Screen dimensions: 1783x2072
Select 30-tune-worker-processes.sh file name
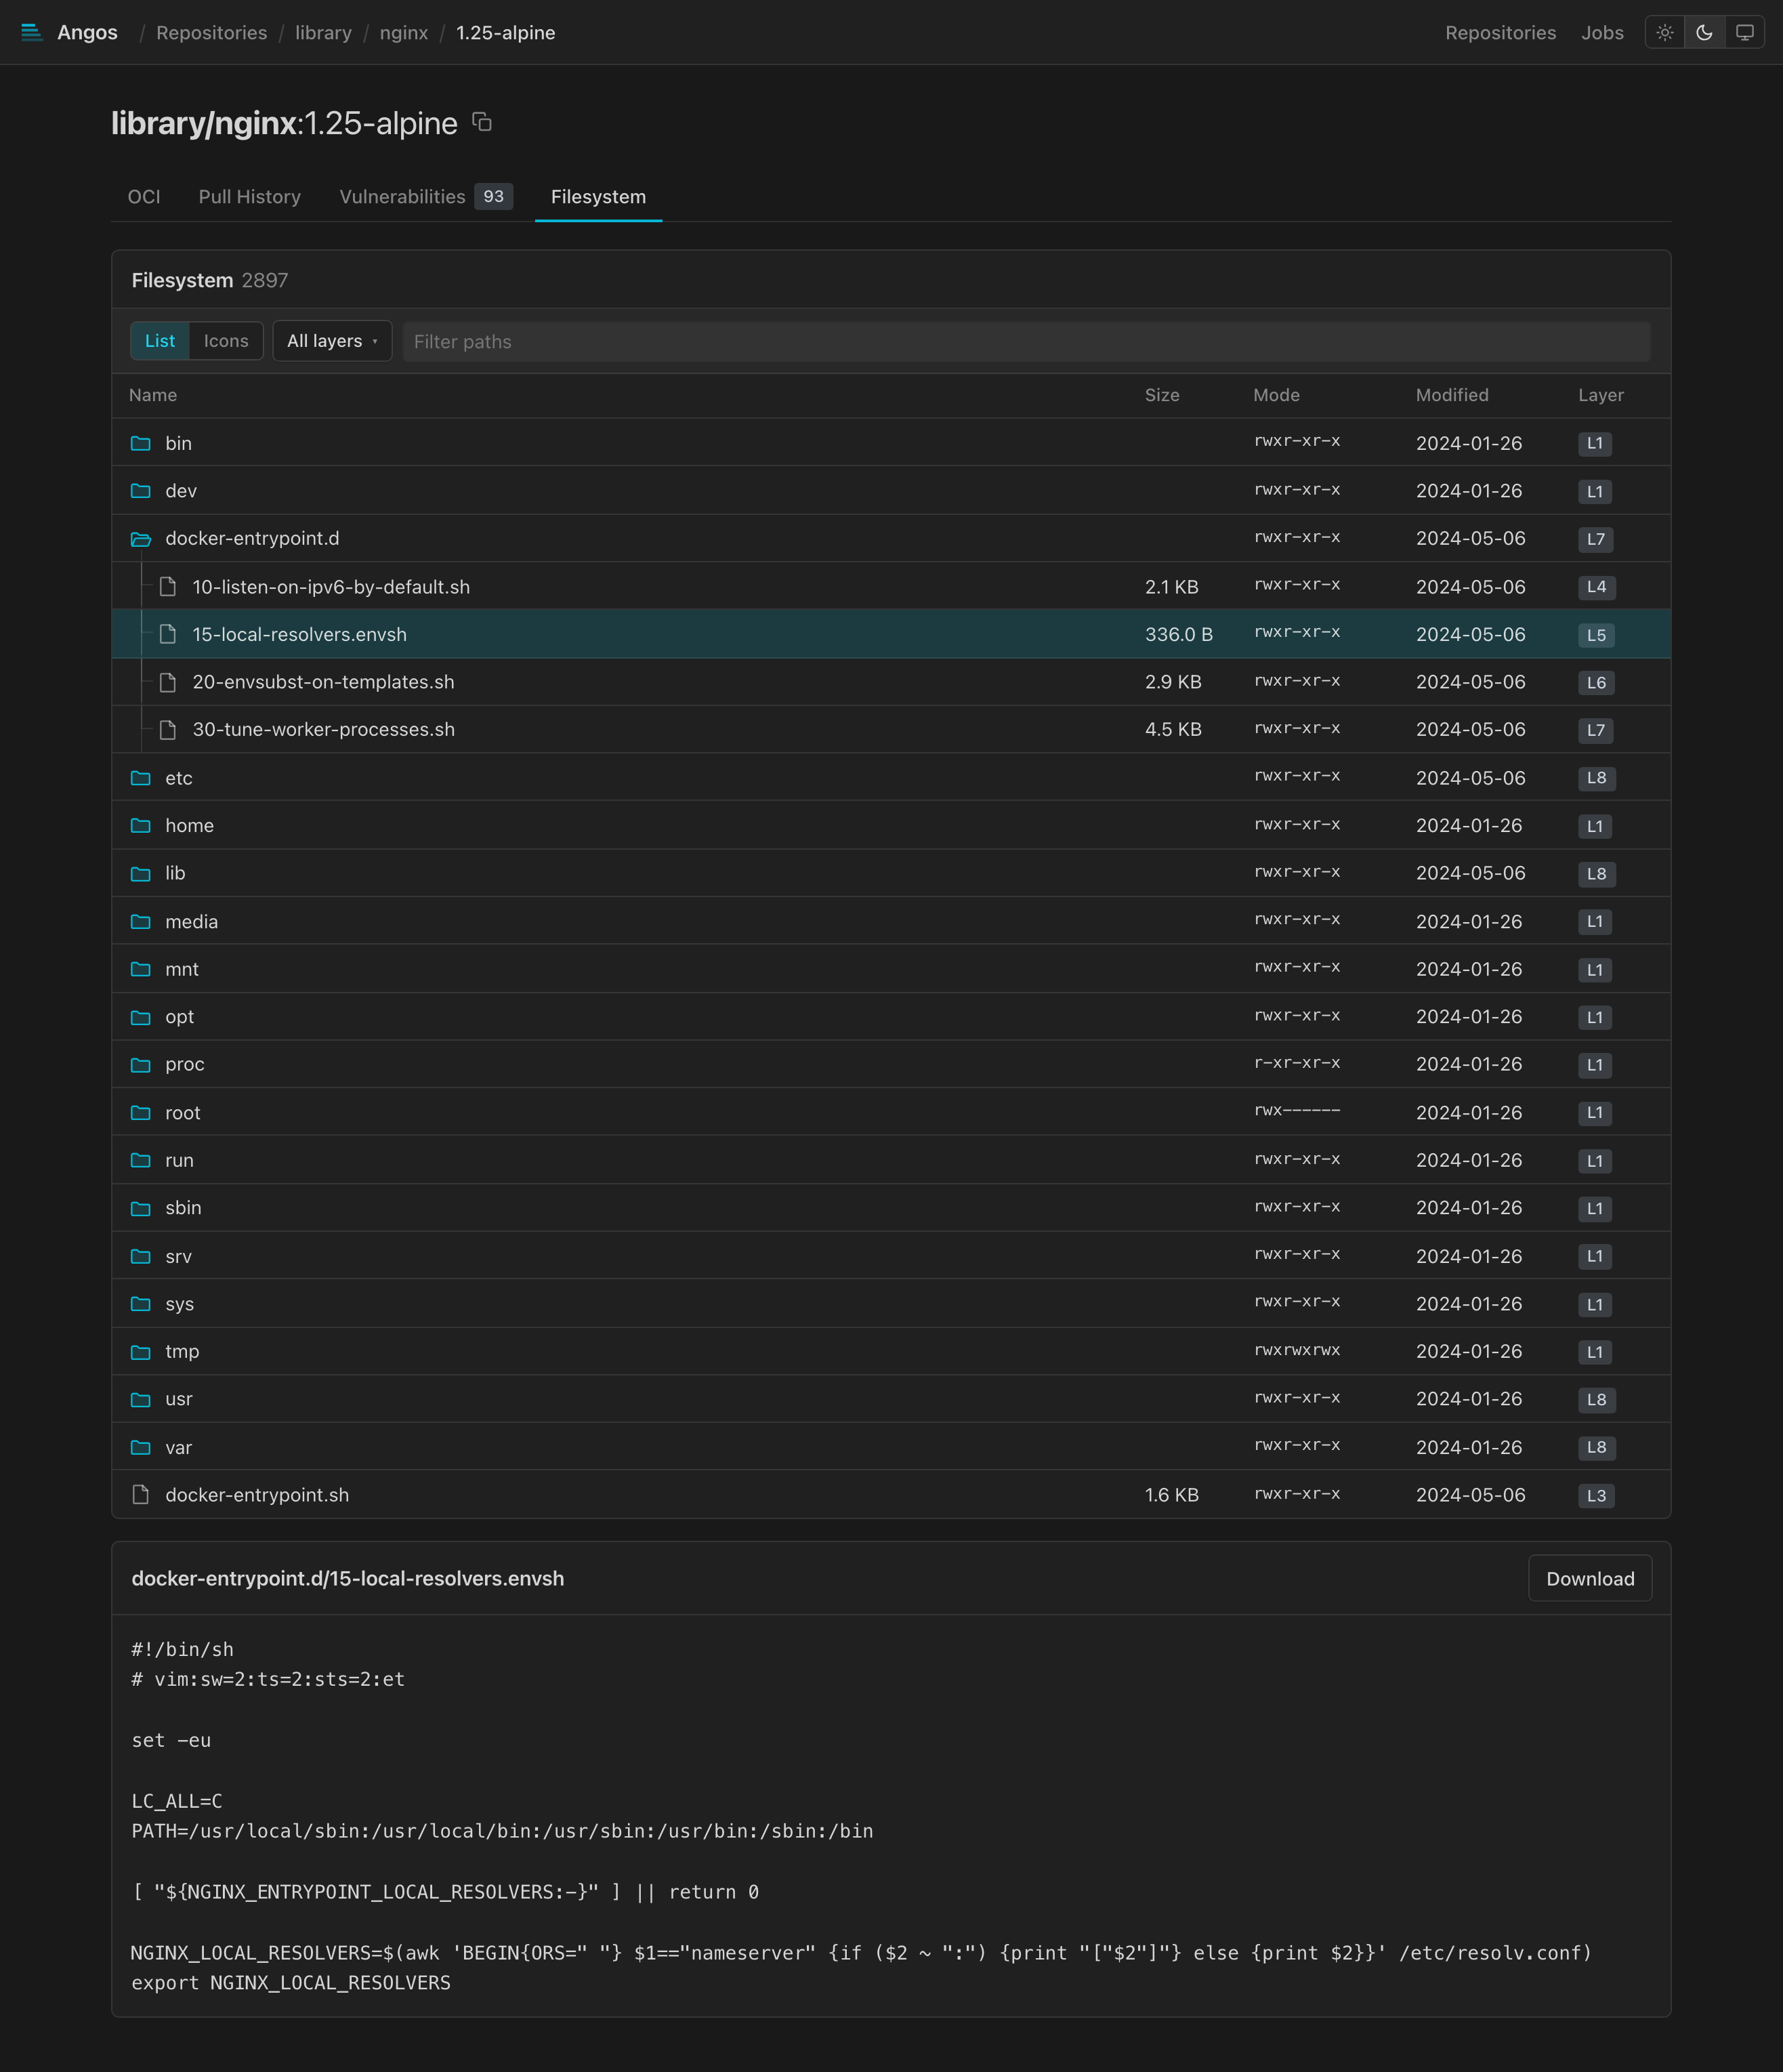pyautogui.click(x=323, y=730)
